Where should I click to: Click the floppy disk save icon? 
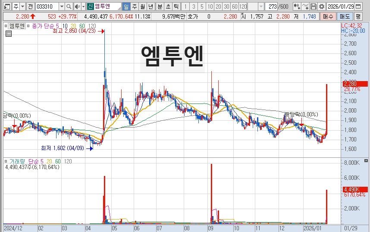(x=314, y=6)
